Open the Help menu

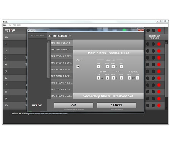(19, 25)
